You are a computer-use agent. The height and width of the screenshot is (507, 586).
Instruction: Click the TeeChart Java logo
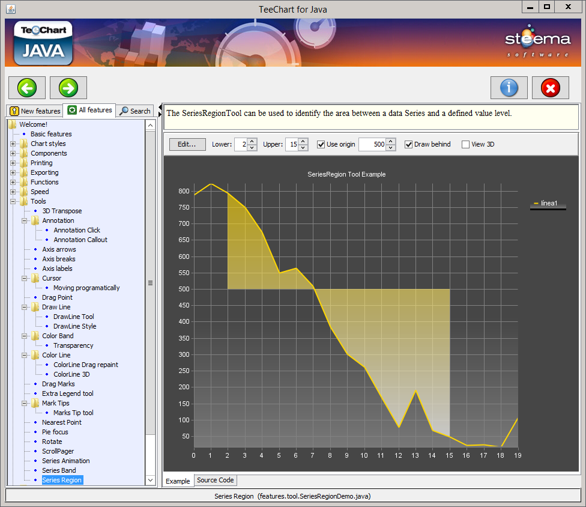click(43, 43)
